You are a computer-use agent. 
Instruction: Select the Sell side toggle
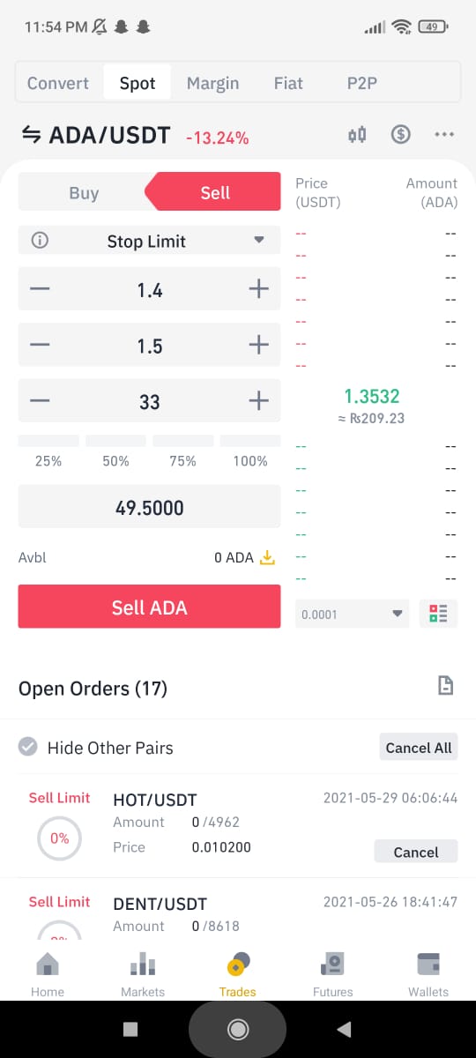click(x=214, y=192)
